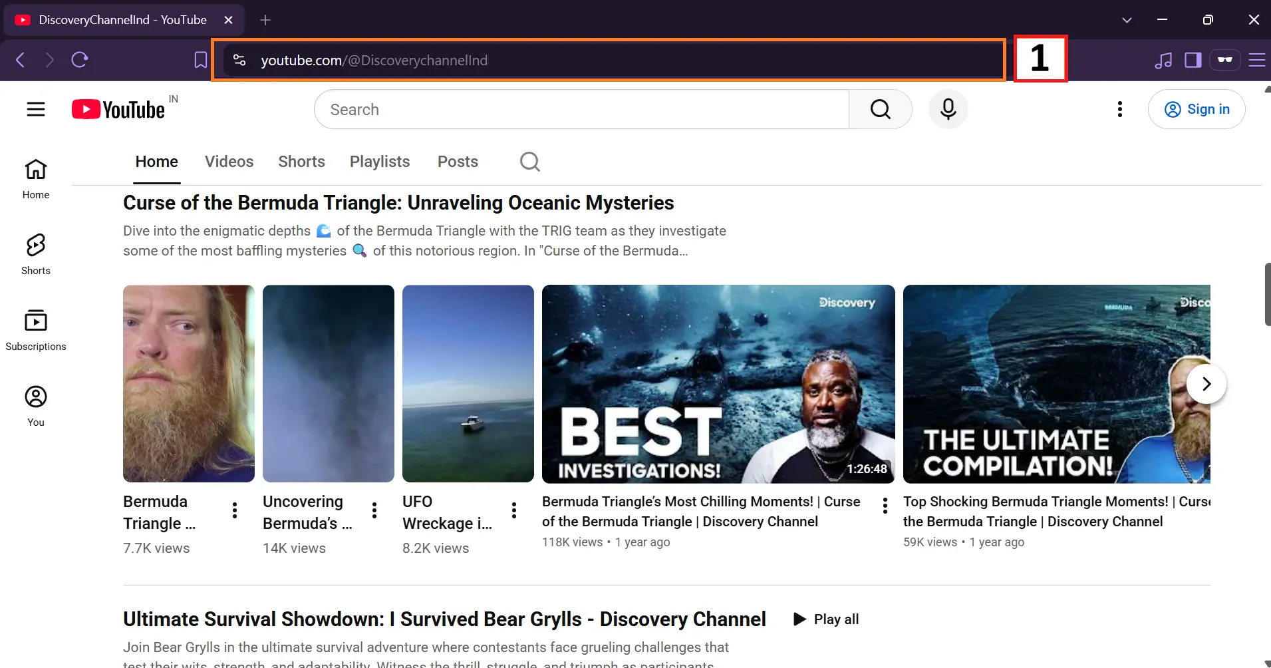Submit search with the magnifier button

881,109
